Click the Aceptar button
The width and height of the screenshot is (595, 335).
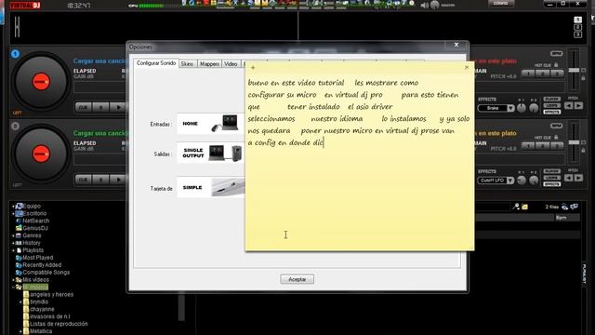297,279
